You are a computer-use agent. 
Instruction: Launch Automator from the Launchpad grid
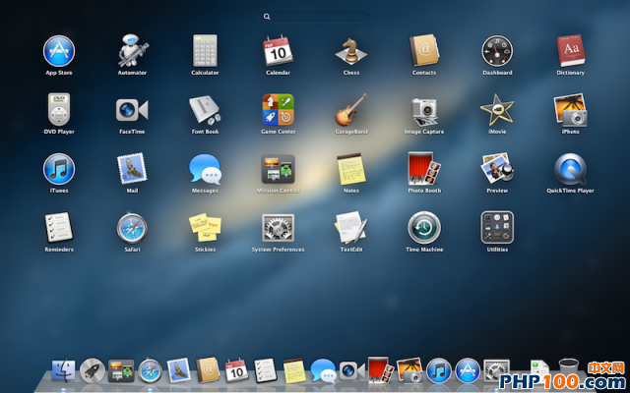point(132,51)
